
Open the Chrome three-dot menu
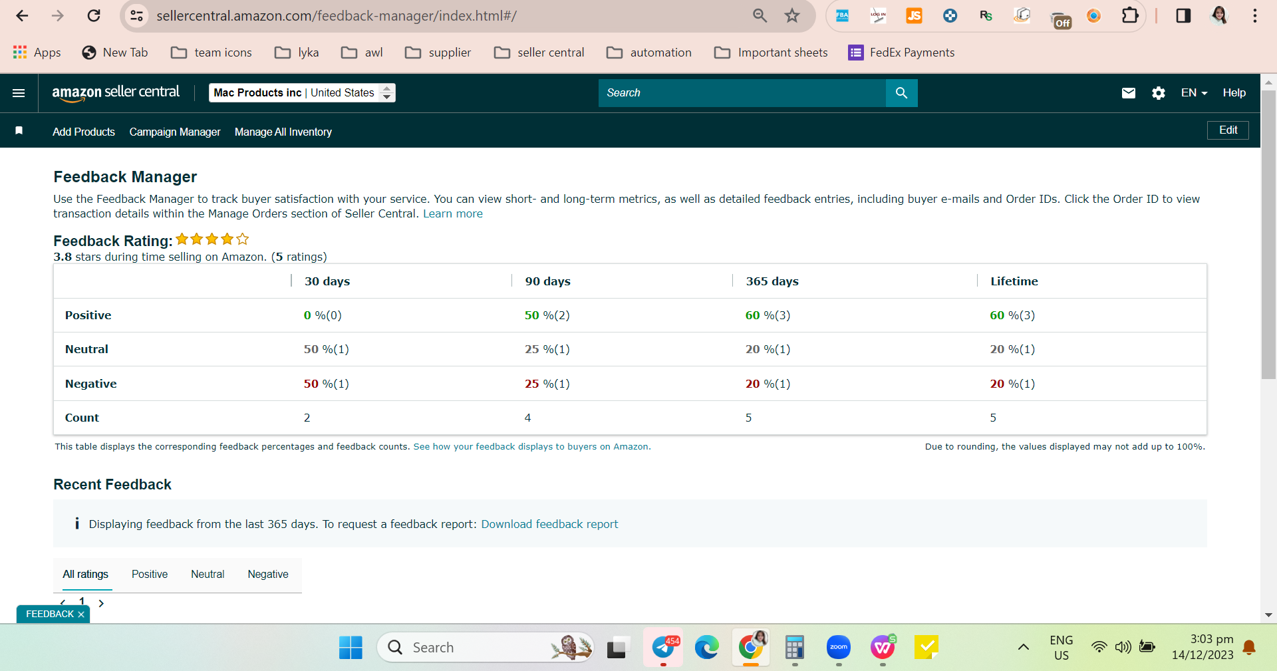(x=1255, y=15)
